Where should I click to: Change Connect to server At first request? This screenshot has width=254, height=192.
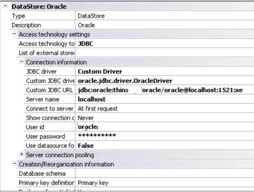click(98, 109)
